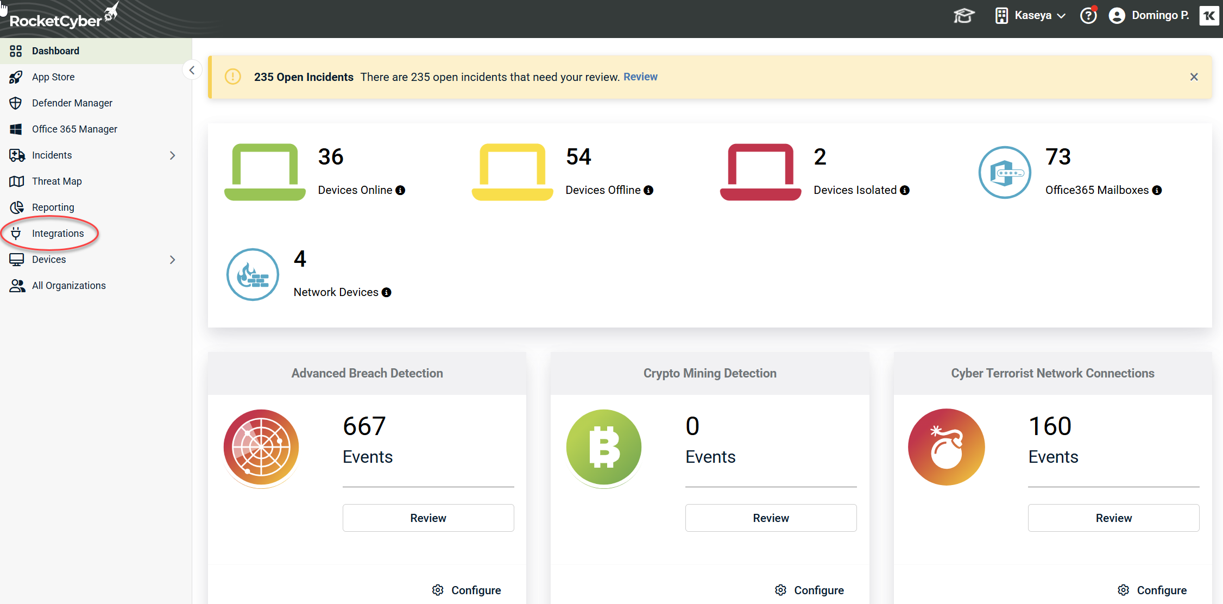Click the Crypto Mining bitcoin icon
1223x604 pixels.
point(604,447)
